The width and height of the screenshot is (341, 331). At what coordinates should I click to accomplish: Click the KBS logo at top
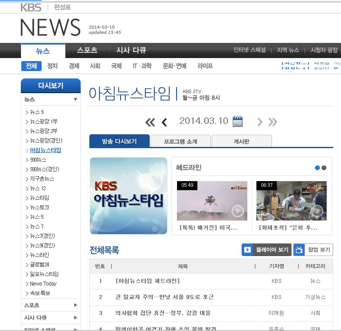pyautogui.click(x=31, y=7)
